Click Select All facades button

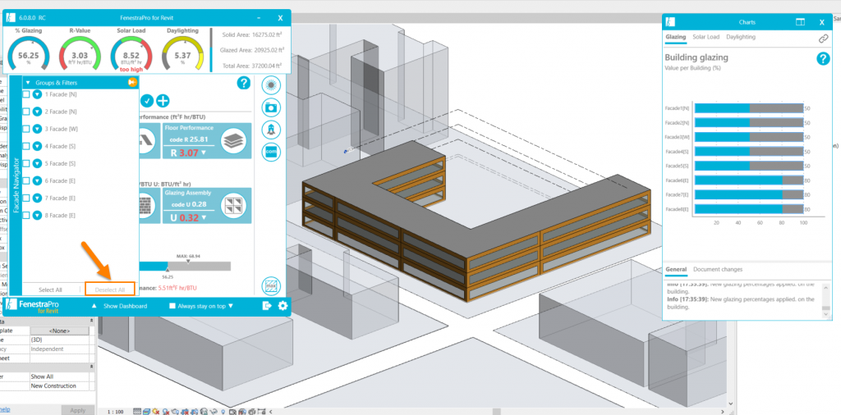tap(50, 290)
